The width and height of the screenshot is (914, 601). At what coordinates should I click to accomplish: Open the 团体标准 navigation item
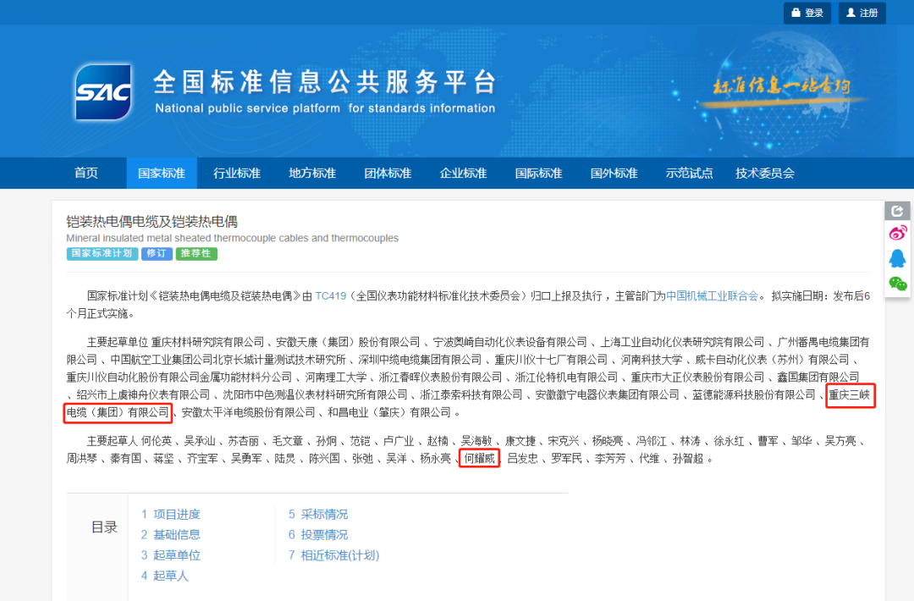tap(388, 174)
